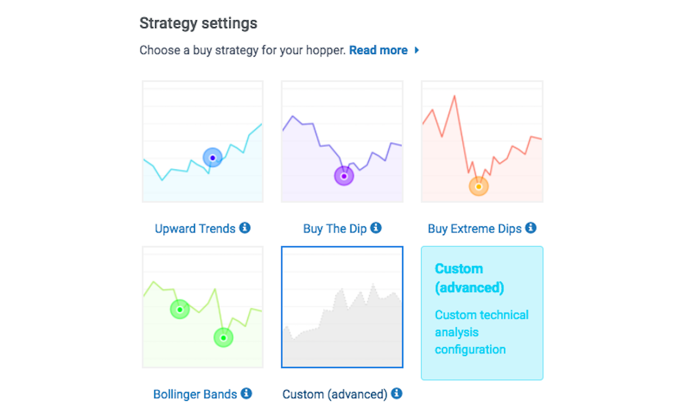Click info icon beside Custom (advanced)
The width and height of the screenshot is (673, 420).
pos(396,393)
